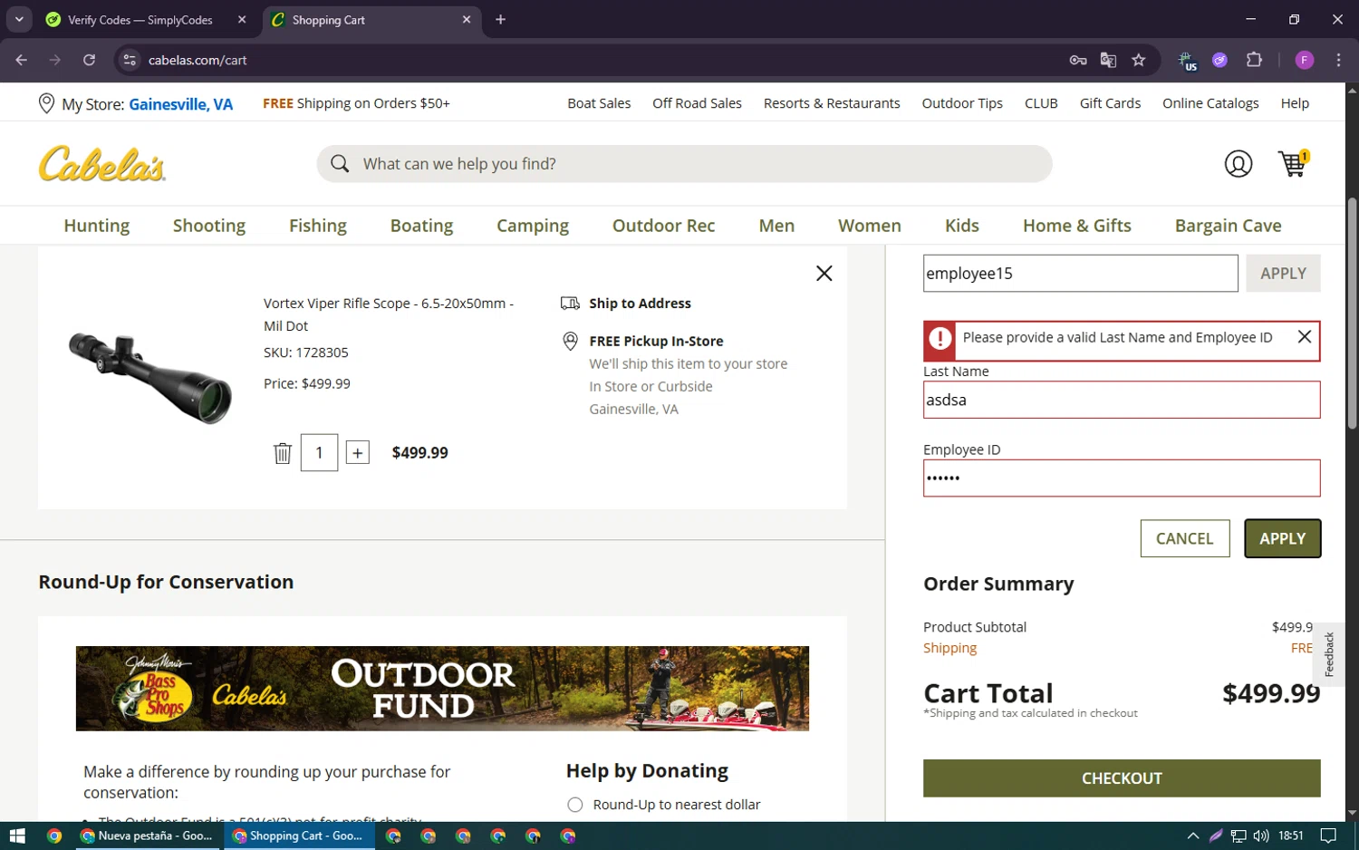Open Chrome menu three dots
The width and height of the screenshot is (1359, 850).
(1338, 60)
